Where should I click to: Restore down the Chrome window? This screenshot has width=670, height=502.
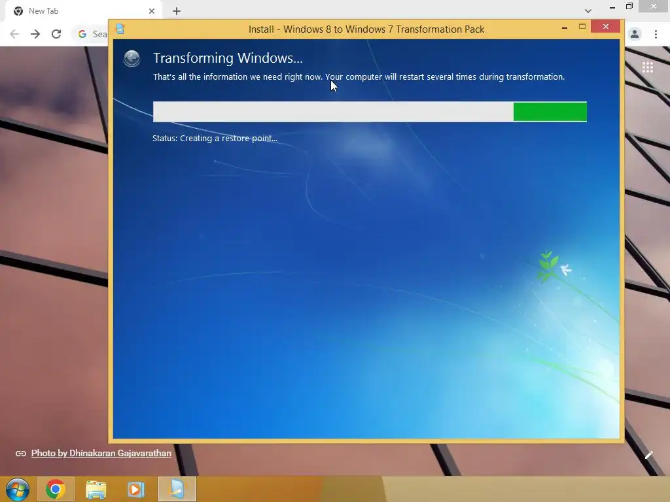629,7
